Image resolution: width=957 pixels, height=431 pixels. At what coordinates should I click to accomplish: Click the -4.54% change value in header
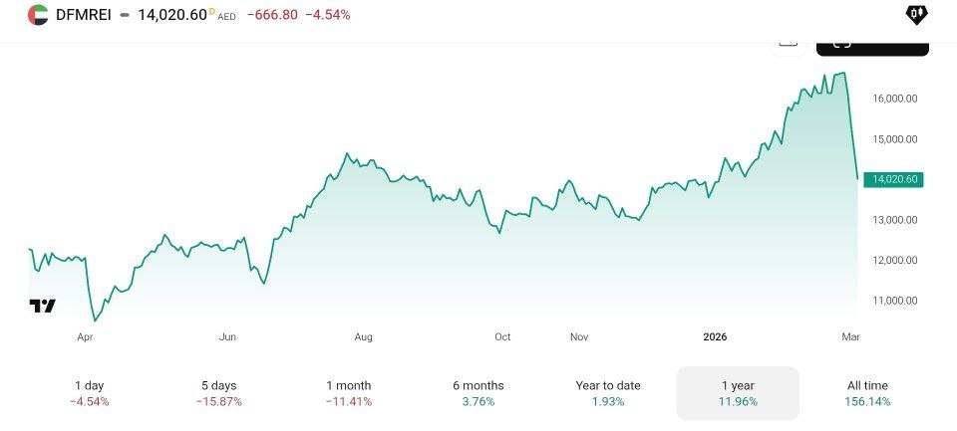click(x=327, y=15)
